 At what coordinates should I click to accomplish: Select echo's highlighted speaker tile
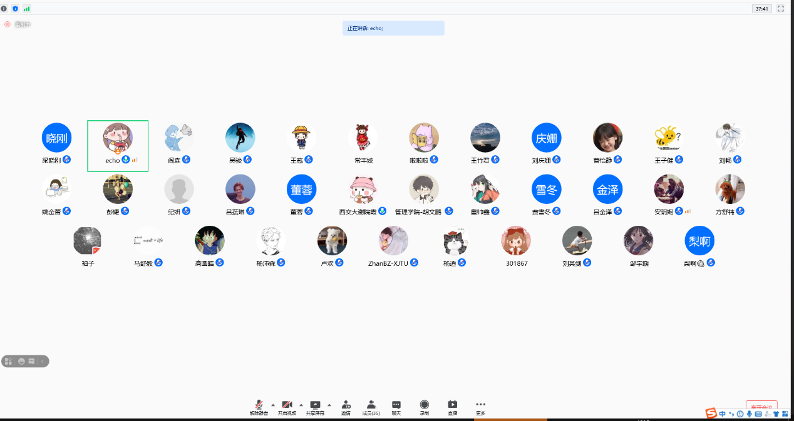[x=118, y=145]
